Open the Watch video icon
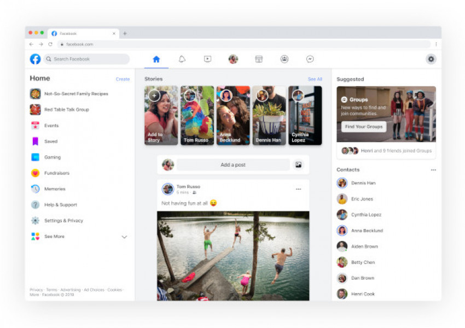This screenshot has height=328, width=465. point(207,59)
